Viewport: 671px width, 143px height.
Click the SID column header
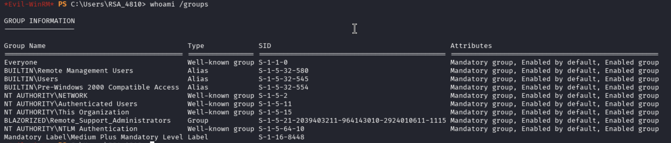[265, 46]
